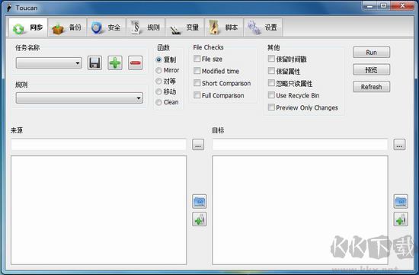
Task: Enable Preview Only Changes option
Action: [x=271, y=107]
